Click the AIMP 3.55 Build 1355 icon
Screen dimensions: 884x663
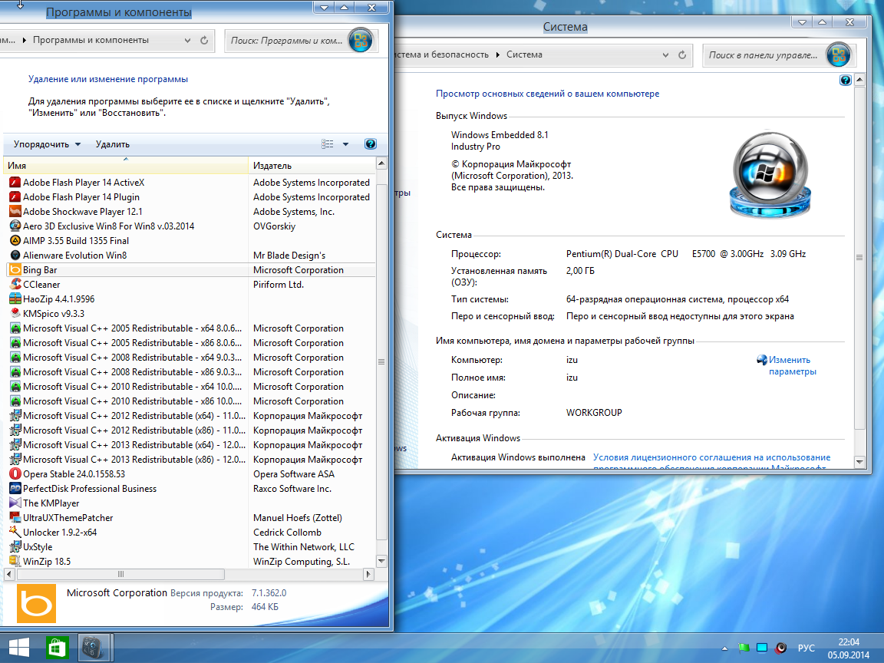(x=15, y=241)
